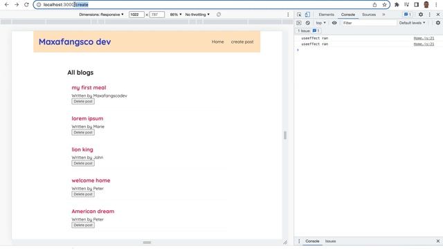Open the No throttling dropdown
Viewport: 443px width, 249px height.
197,15
